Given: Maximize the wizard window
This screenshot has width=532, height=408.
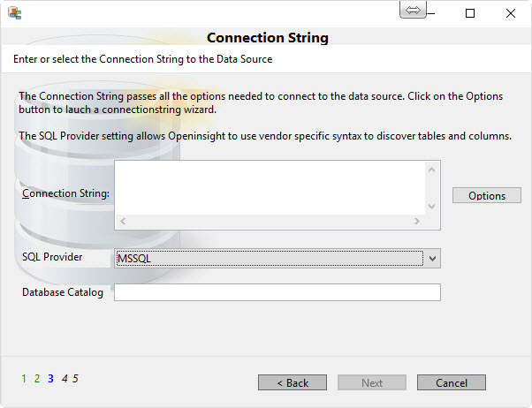Looking at the screenshot, I should coord(470,13).
